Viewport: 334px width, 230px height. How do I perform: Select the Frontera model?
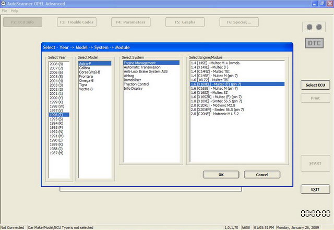tap(95, 76)
